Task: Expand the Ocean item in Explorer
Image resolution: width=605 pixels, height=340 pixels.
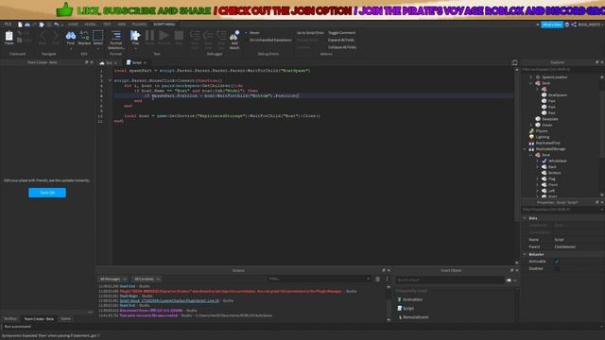Action: point(531,125)
